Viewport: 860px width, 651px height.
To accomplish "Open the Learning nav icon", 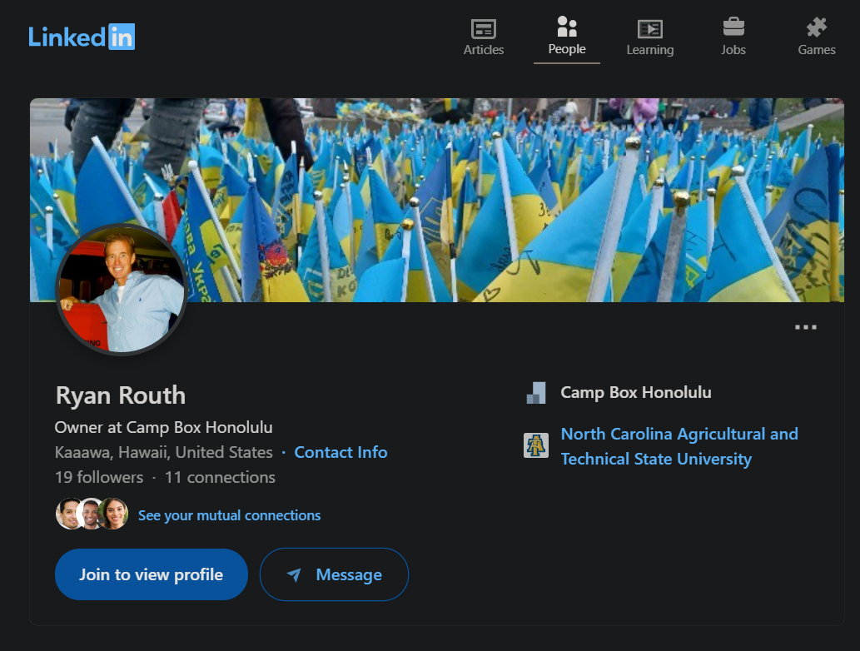I will point(650,28).
